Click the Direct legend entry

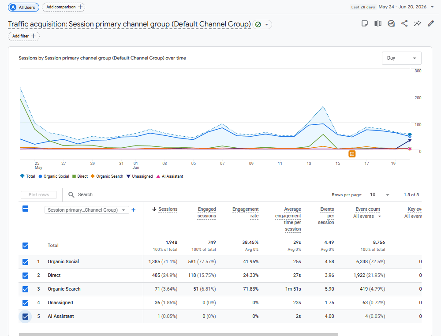tap(80, 176)
